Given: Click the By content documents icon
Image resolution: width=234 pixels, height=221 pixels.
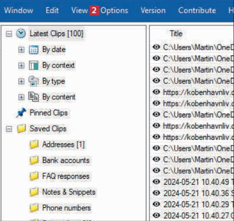Looking at the screenshot, I should point(34,97).
